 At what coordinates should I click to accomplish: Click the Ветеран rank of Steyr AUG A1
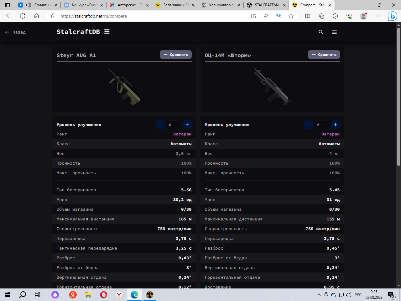182,134
